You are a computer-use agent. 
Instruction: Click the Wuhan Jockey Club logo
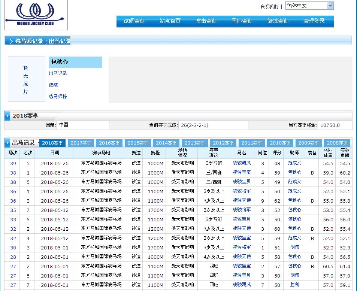[36, 14]
